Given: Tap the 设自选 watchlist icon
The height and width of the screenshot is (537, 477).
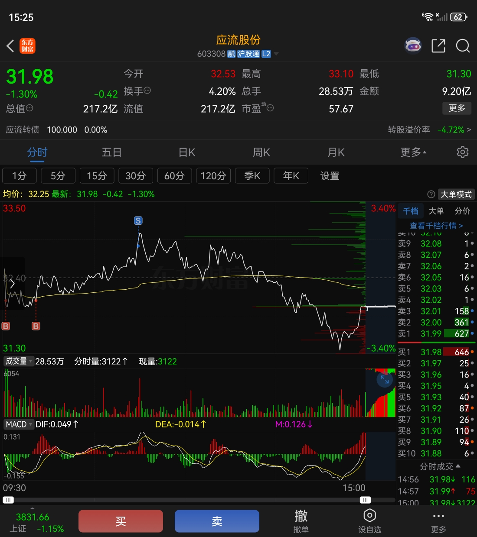Looking at the screenshot, I should 369,521.
